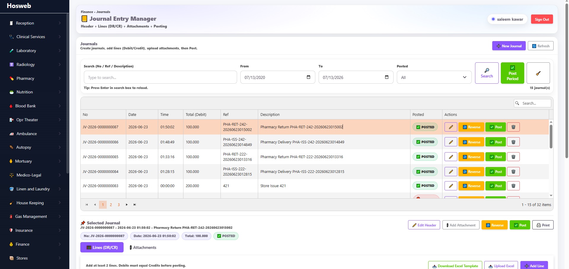The image size is (569, 269).
Task: Click the Add Line button
Action: [534, 266]
